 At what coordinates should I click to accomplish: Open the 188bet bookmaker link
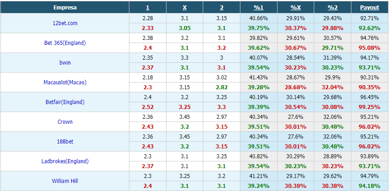[65, 142]
